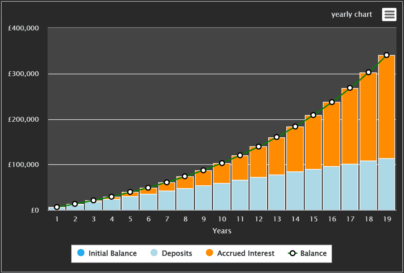This screenshot has height=273, width=404.
Task: Toggle Accrued Interest legend item
Action: 245,253
